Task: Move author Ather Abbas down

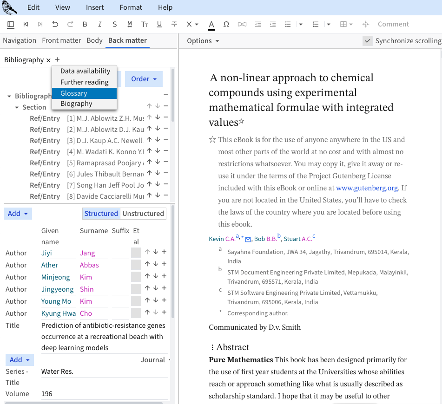Action: click(156, 264)
